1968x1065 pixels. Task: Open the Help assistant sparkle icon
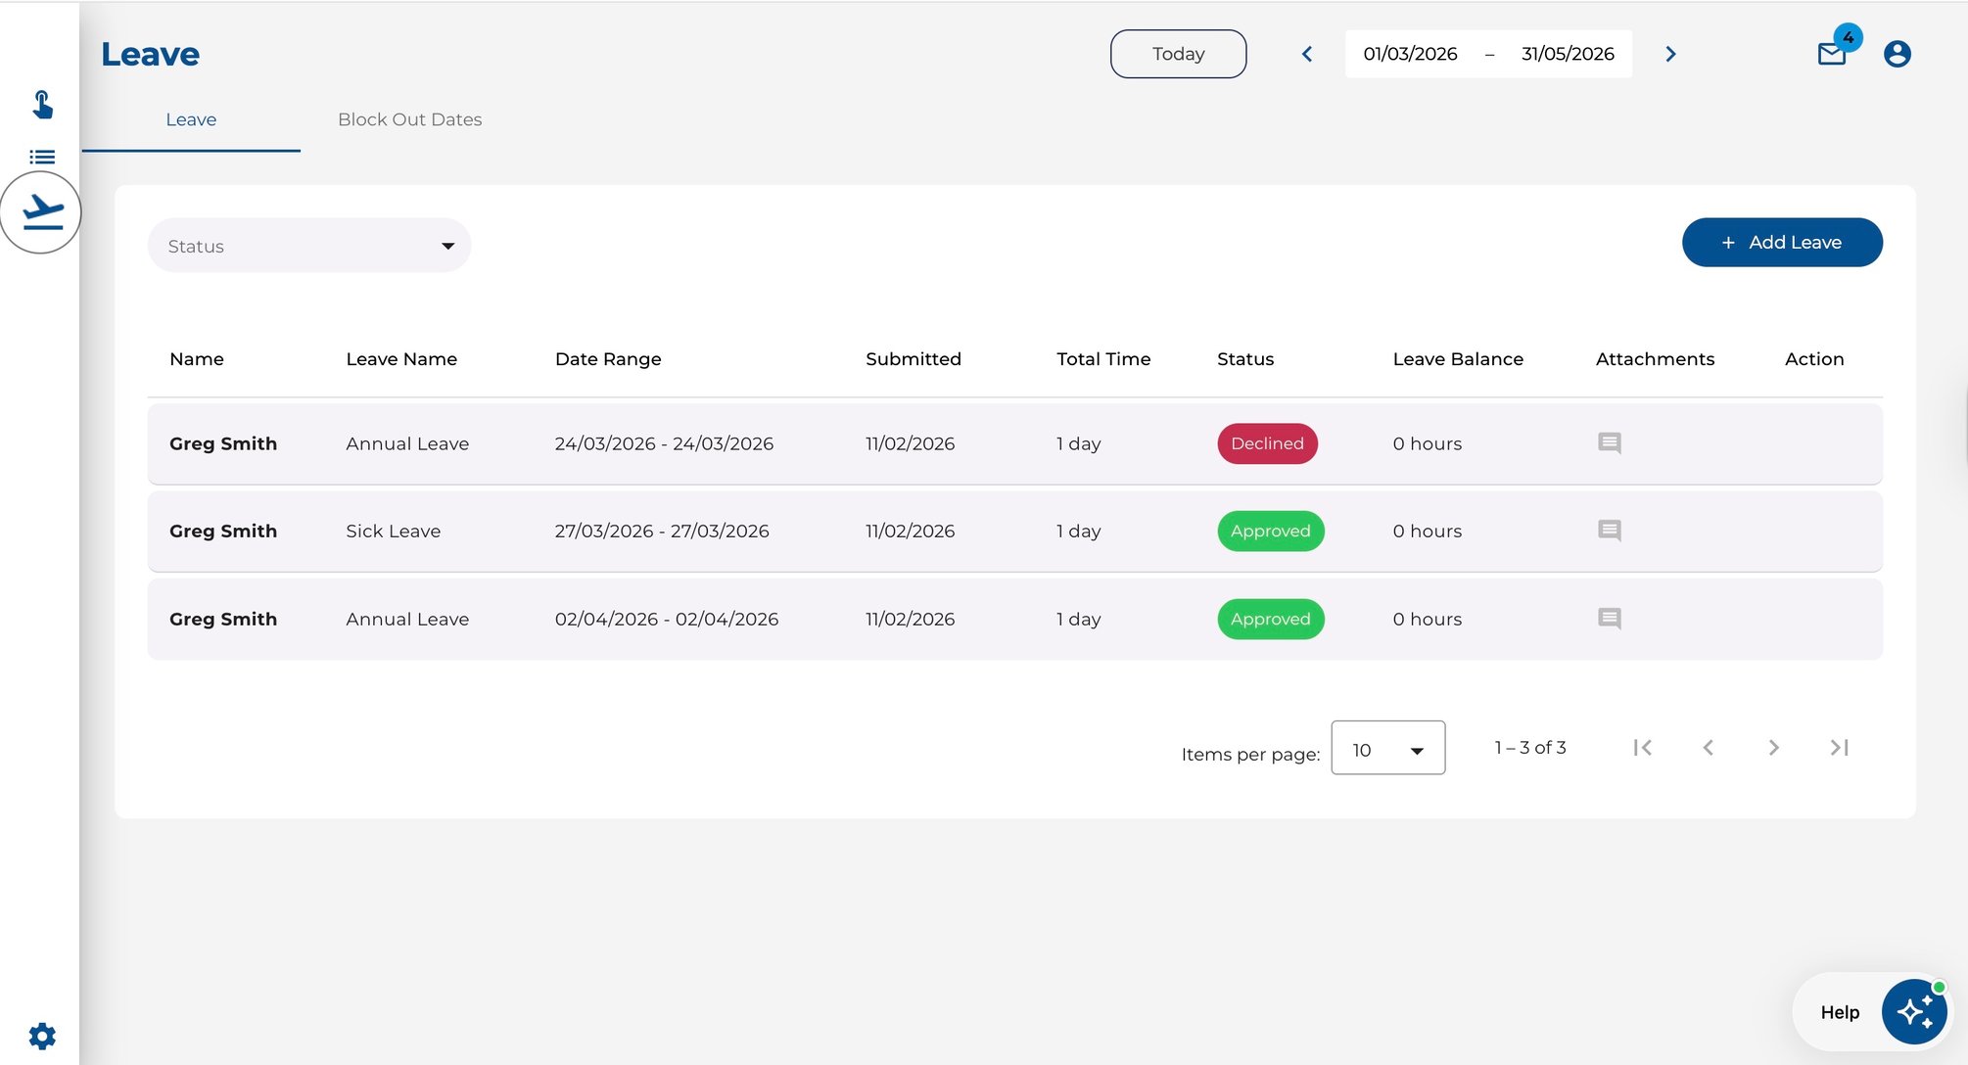(x=1913, y=1012)
